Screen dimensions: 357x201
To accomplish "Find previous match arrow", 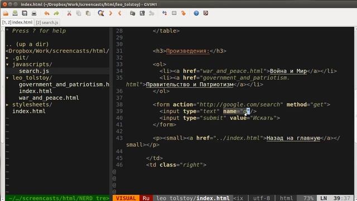I will point(119,13).
